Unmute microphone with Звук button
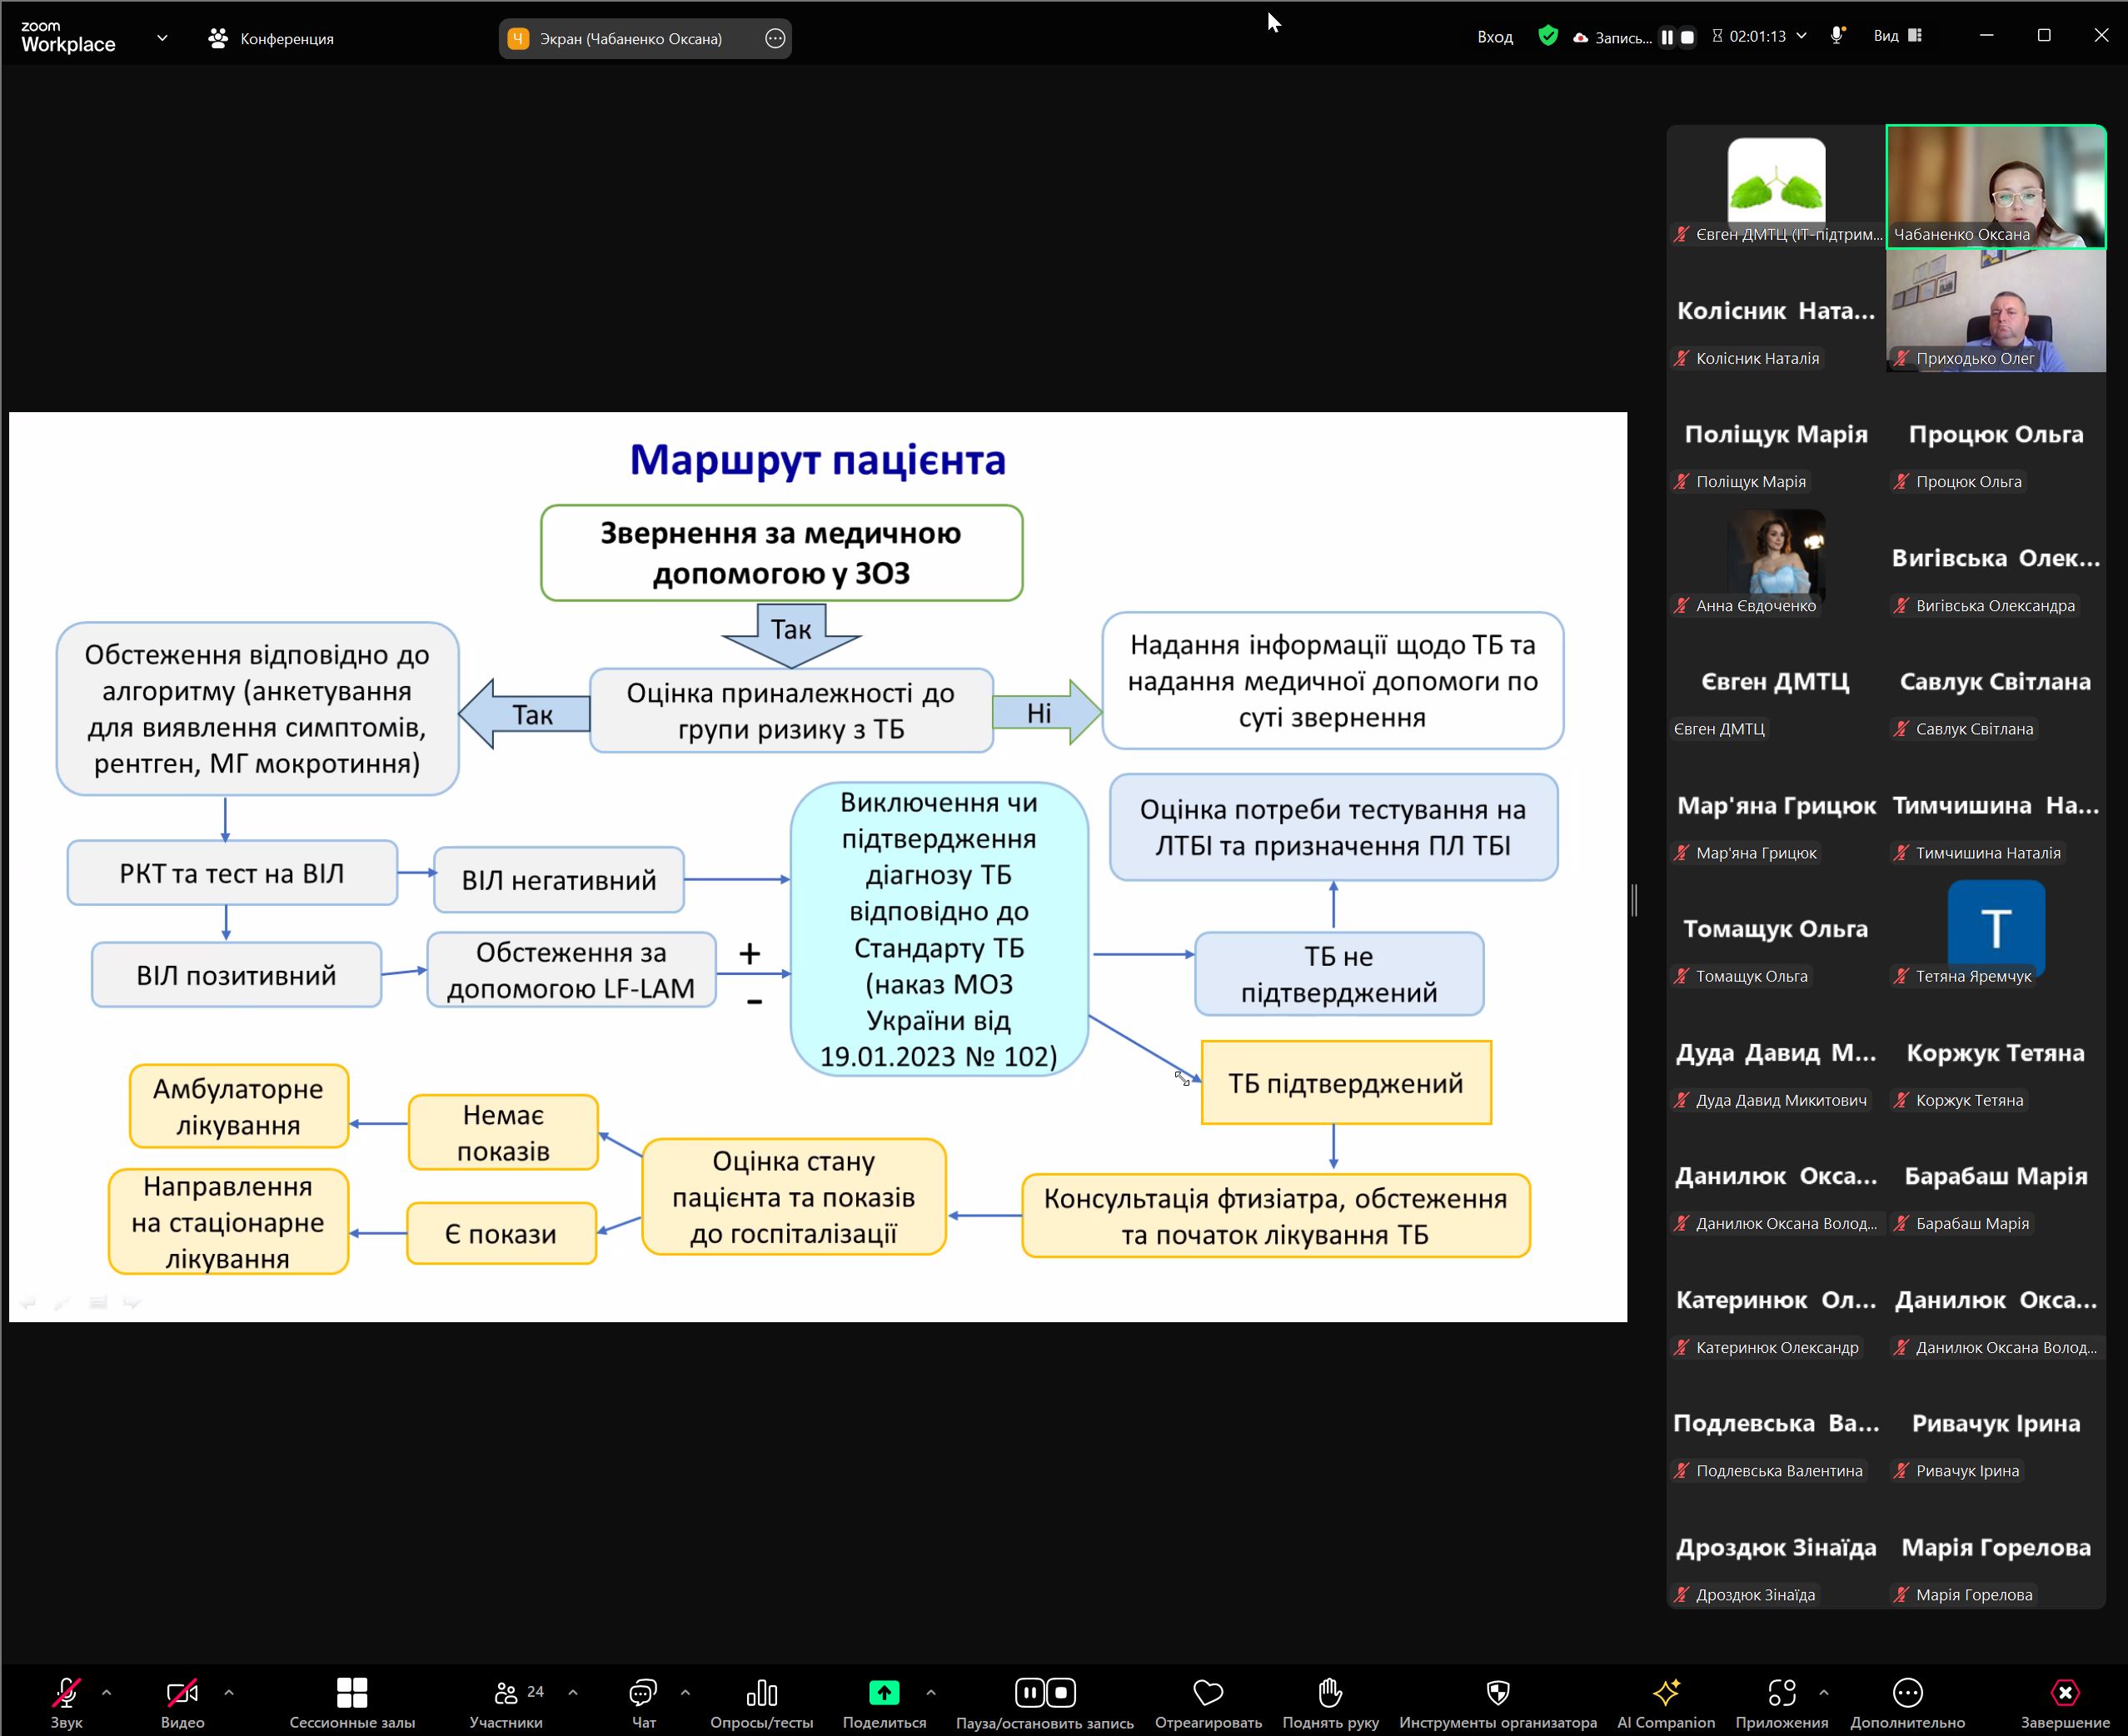Viewport: 2128px width, 1736px height. 66,1692
